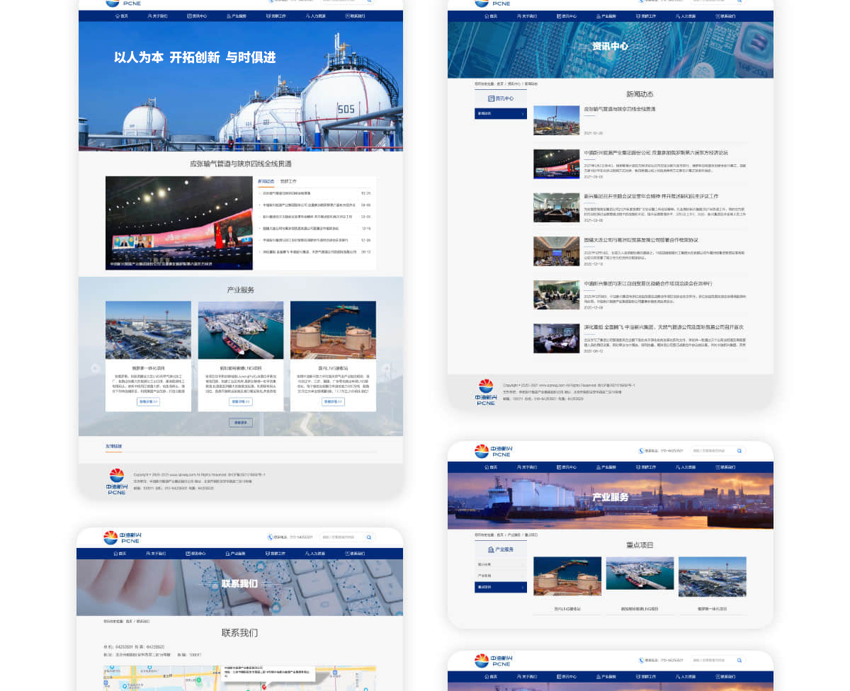Viewport: 850px width, 691px height.
Task: Open the 国内LNG接收站 thumbnail under 重点项目
Action: [x=567, y=576]
